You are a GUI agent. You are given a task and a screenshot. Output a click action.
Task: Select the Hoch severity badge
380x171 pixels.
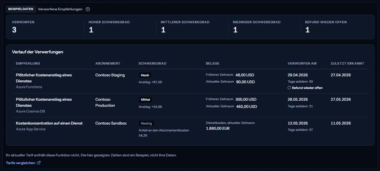point(145,75)
